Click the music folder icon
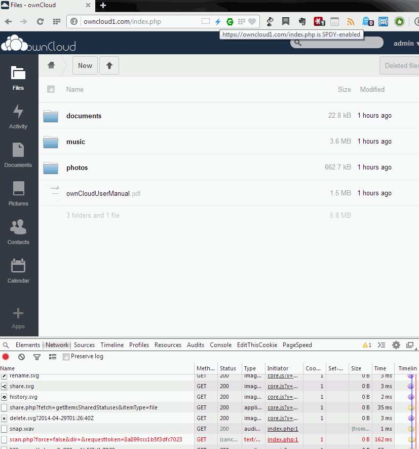 (51, 142)
